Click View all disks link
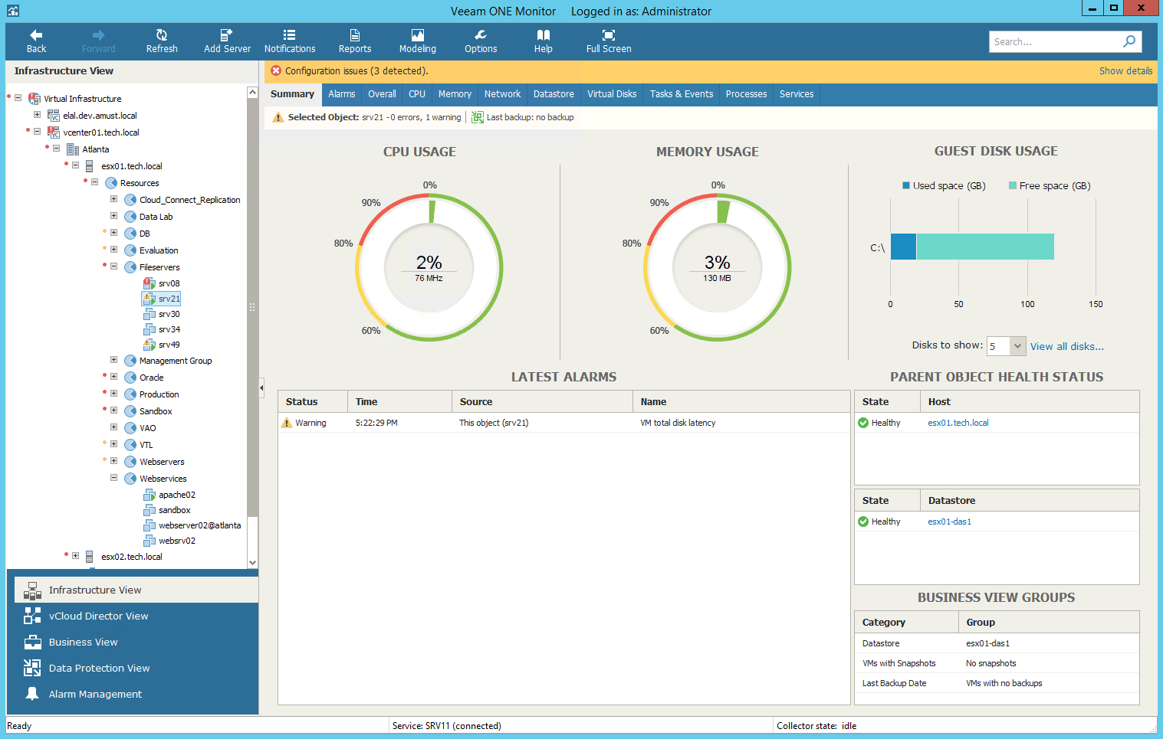Viewport: 1163px width, 739px height. [x=1066, y=346]
